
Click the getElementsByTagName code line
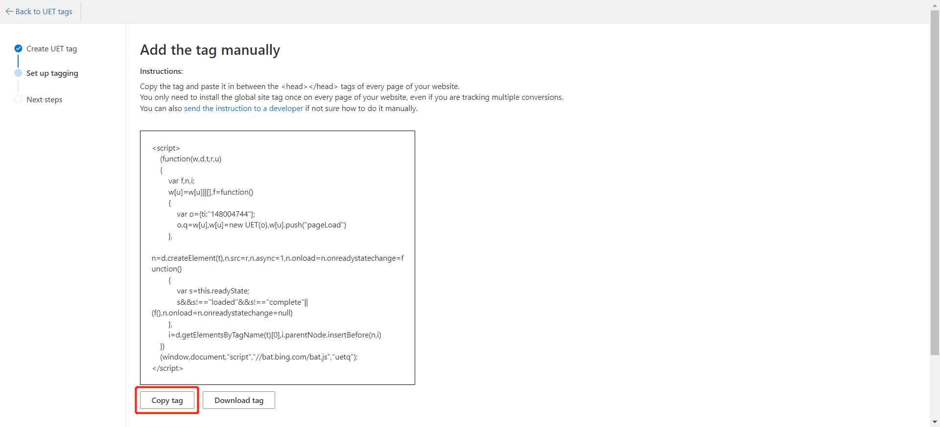tap(275, 335)
